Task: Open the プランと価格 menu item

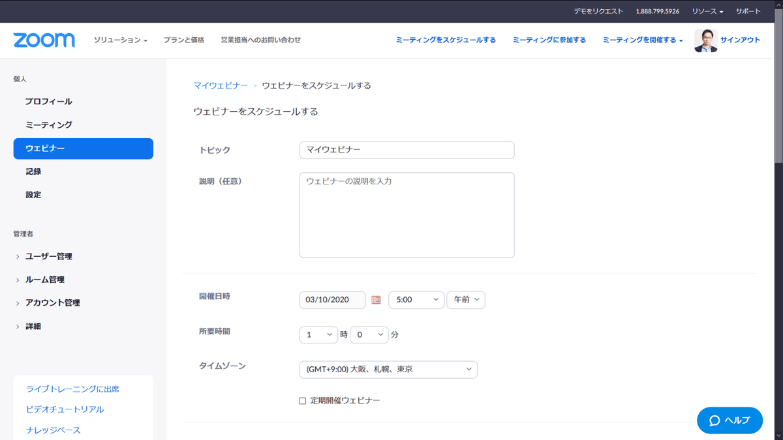Action: pos(185,40)
